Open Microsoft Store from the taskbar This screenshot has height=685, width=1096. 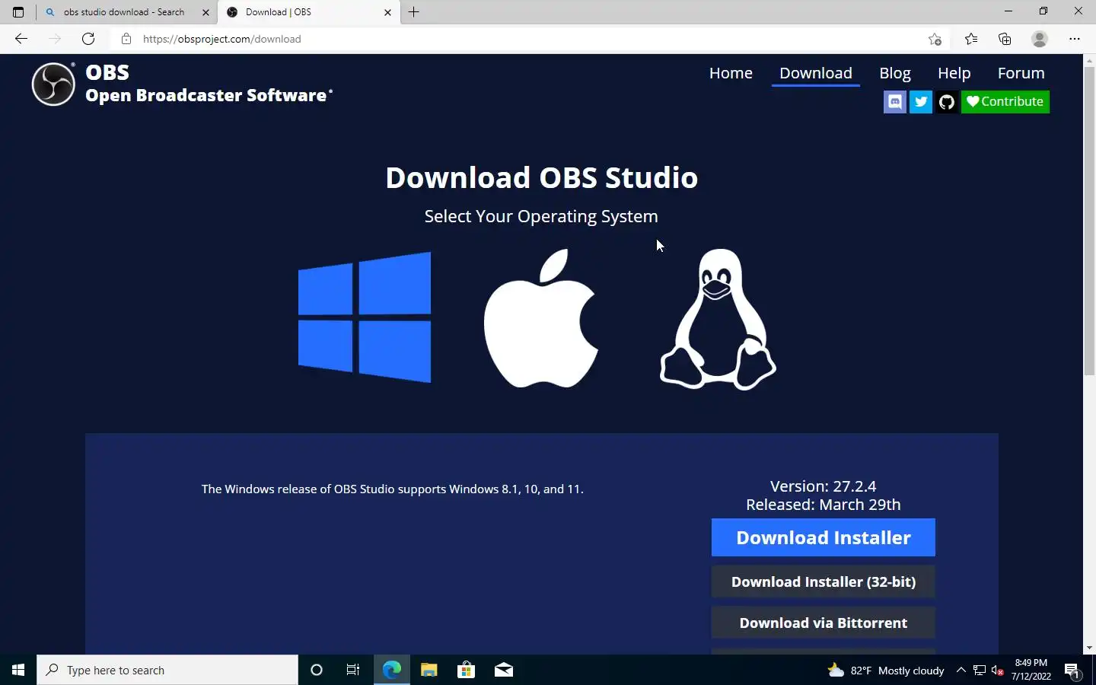tap(466, 670)
